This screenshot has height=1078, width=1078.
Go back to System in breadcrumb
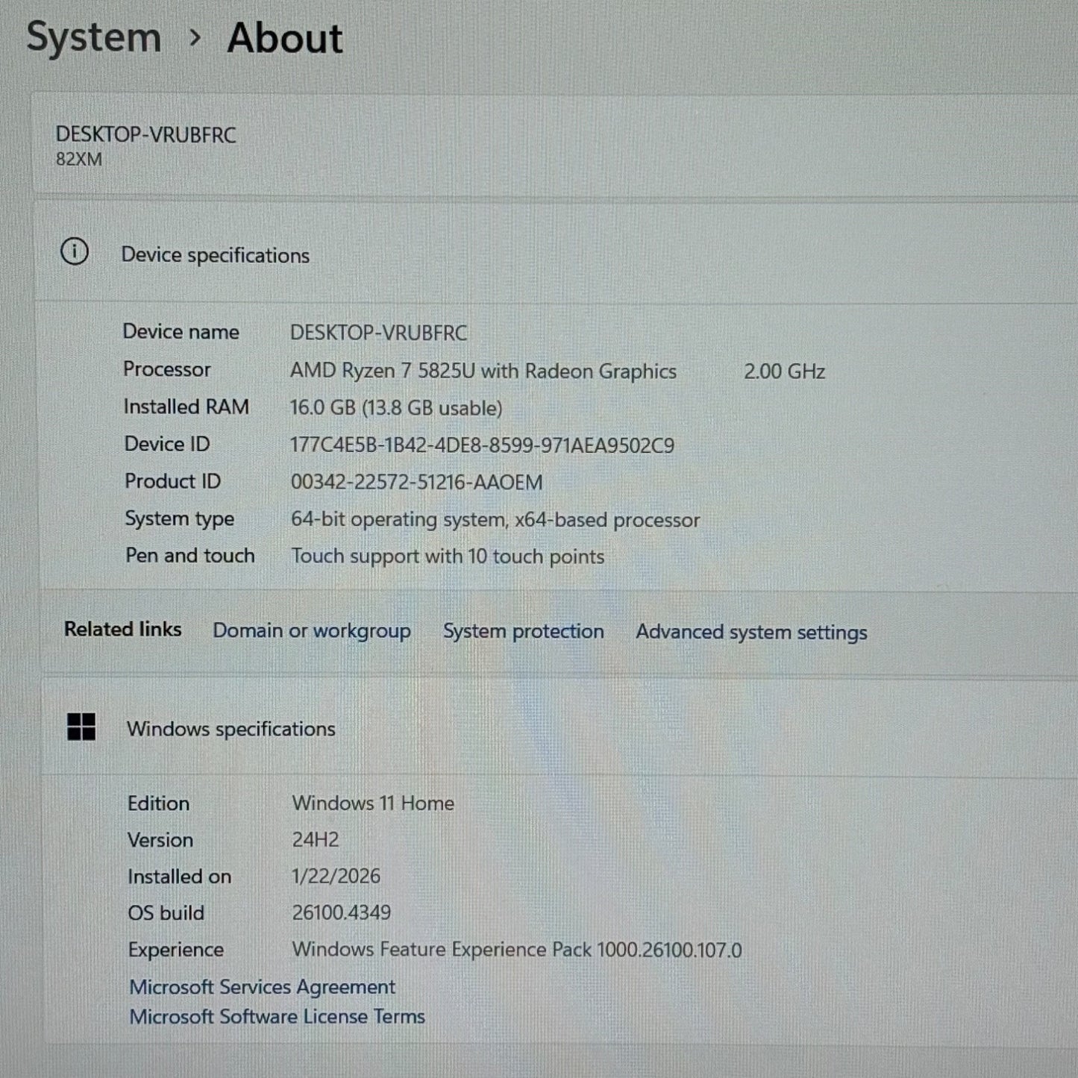tap(94, 37)
